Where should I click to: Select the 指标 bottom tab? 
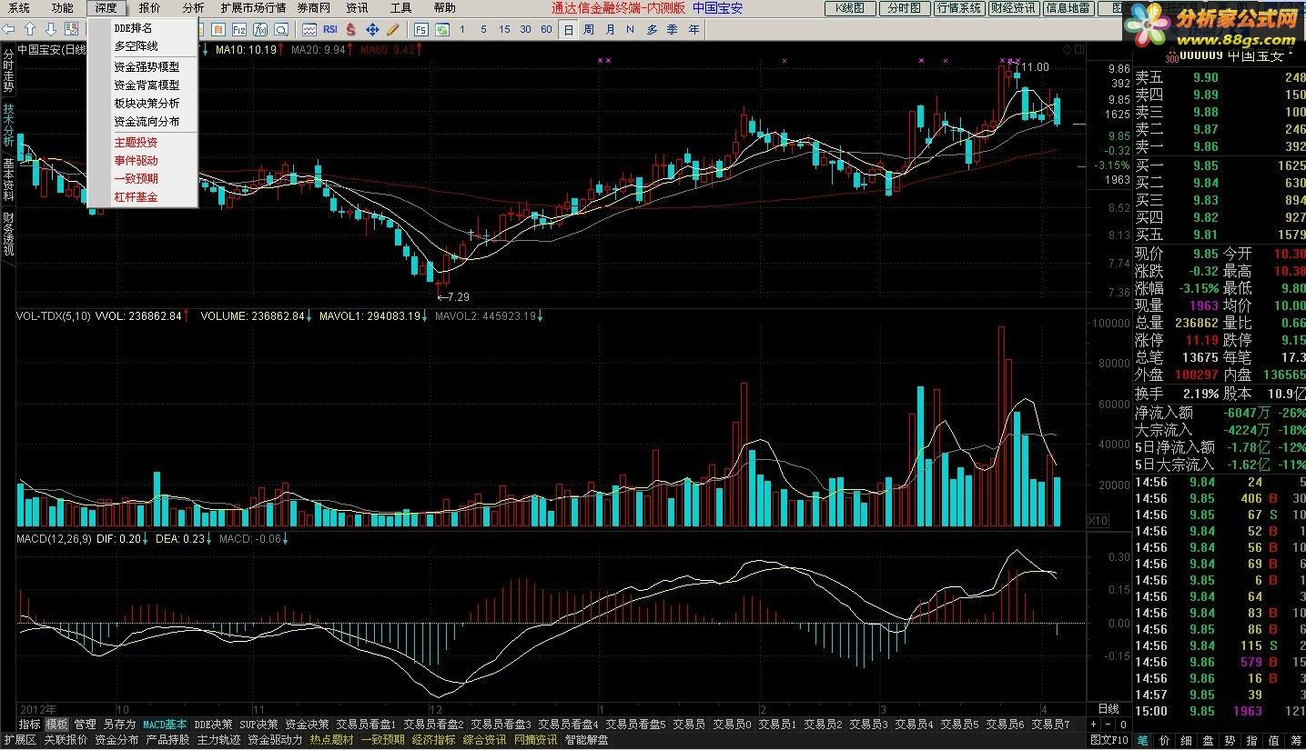pyautogui.click(x=30, y=725)
